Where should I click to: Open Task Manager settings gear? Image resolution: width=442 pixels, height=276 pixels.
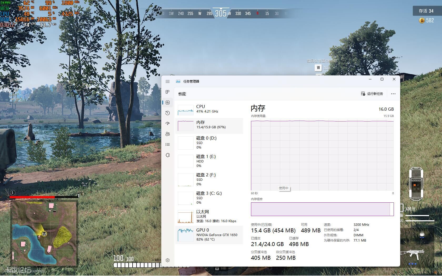coord(168,260)
